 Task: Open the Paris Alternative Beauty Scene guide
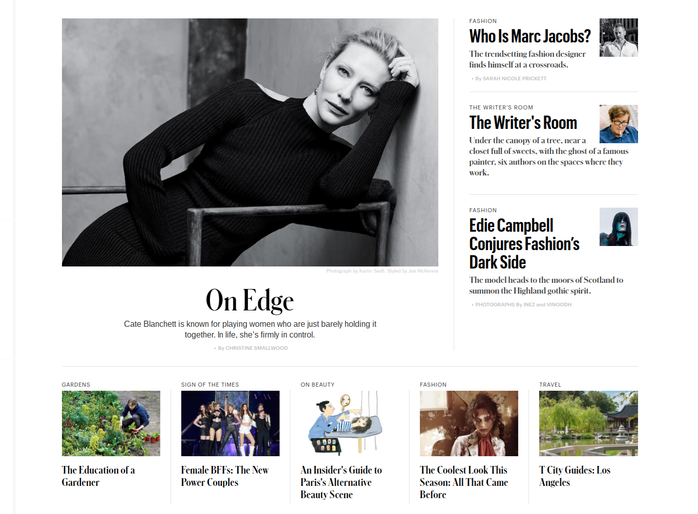341,482
